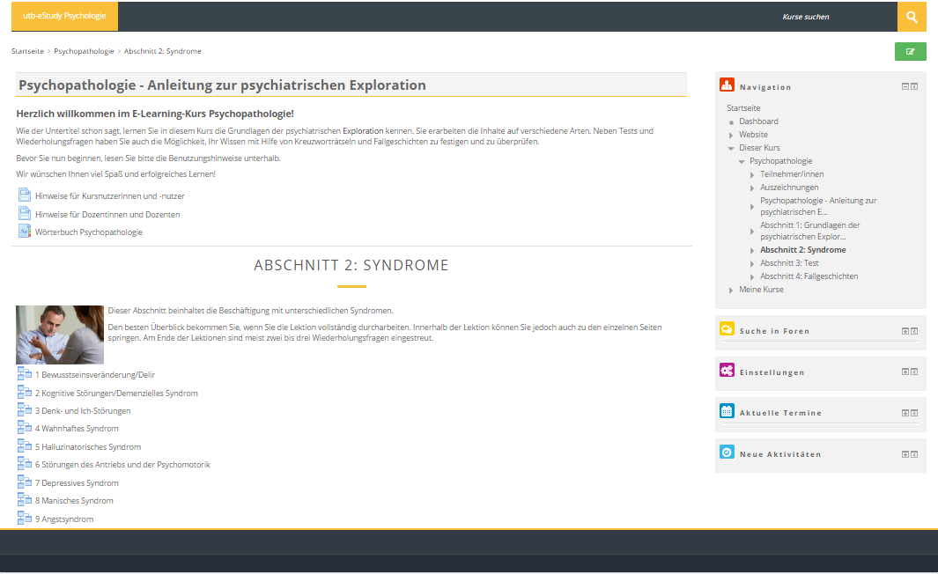Open the Wörterbuch Psychopathologie glossary icon
The width and height of the screenshot is (938, 574).
[25, 232]
